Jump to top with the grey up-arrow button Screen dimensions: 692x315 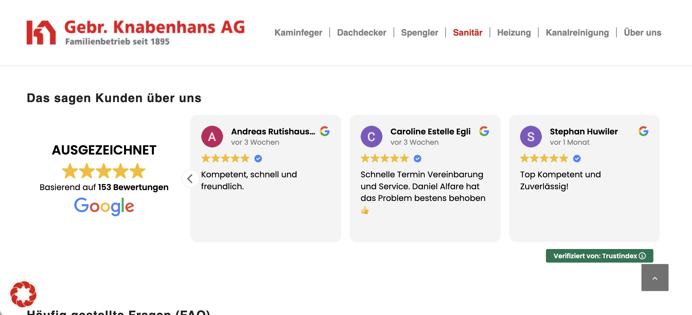coord(655,278)
